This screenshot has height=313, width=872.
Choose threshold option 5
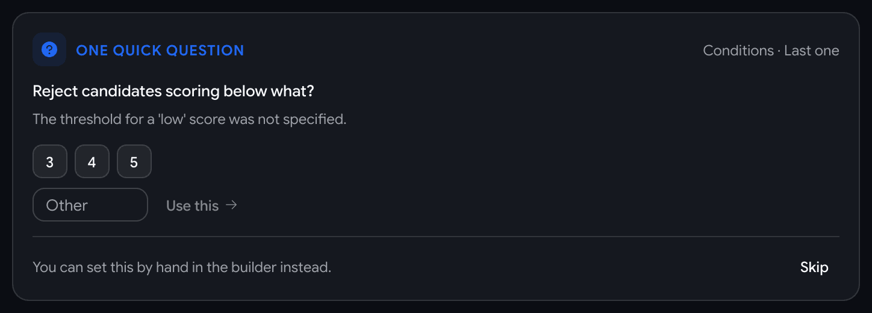tap(134, 161)
